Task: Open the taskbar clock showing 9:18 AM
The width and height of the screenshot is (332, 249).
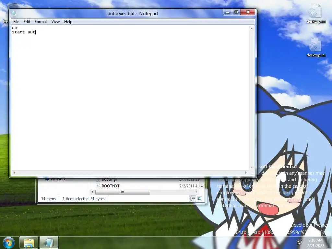Action: [x=315, y=243]
